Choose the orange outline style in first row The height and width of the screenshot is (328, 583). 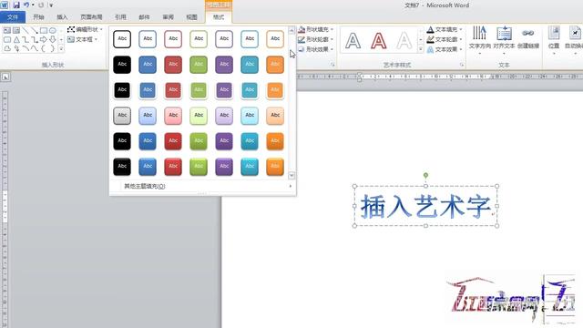pos(275,39)
